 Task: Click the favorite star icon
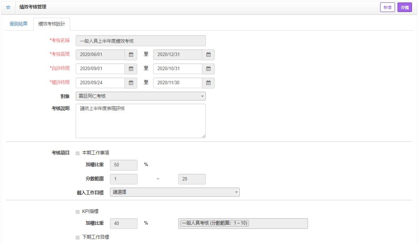(x=8, y=7)
